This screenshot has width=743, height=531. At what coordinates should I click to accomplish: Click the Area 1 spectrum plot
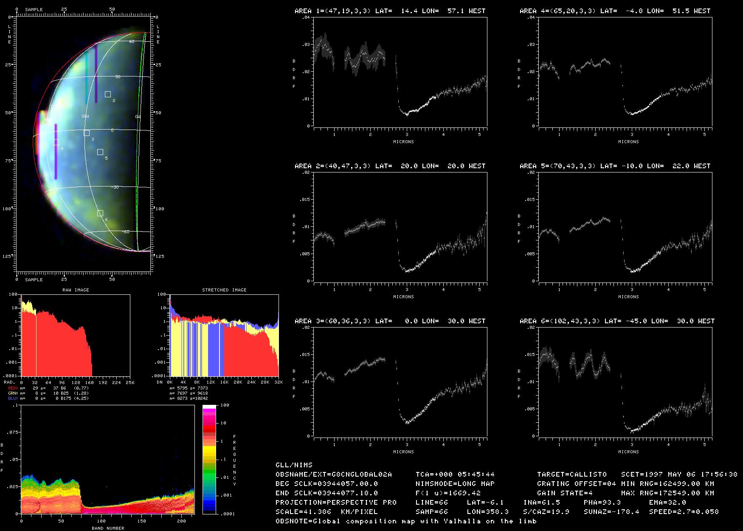pyautogui.click(x=400, y=72)
